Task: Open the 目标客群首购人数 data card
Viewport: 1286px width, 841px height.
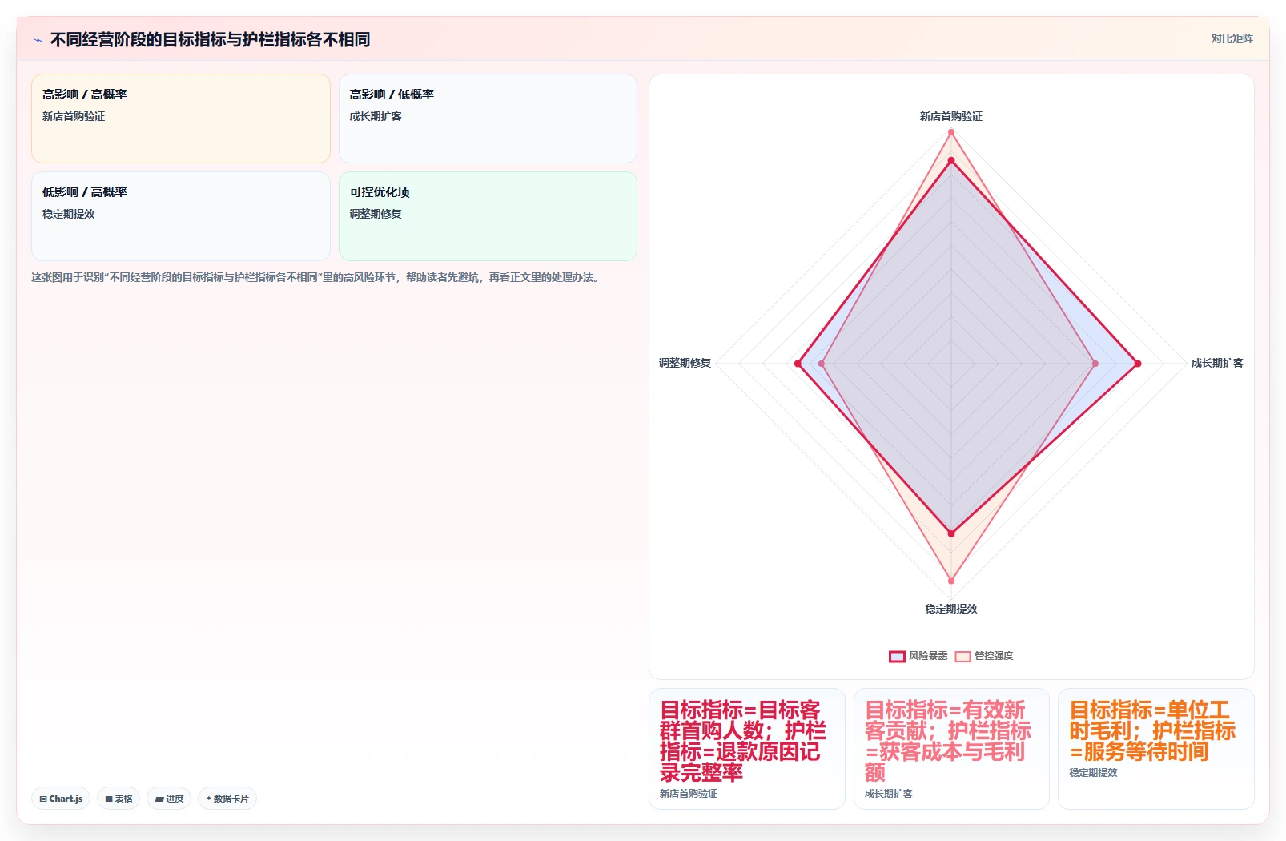Action: click(x=747, y=749)
